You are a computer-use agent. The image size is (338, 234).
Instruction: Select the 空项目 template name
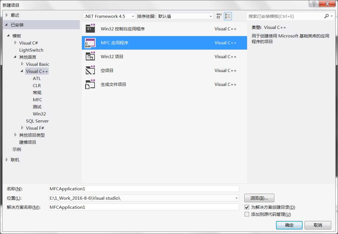pos(107,70)
